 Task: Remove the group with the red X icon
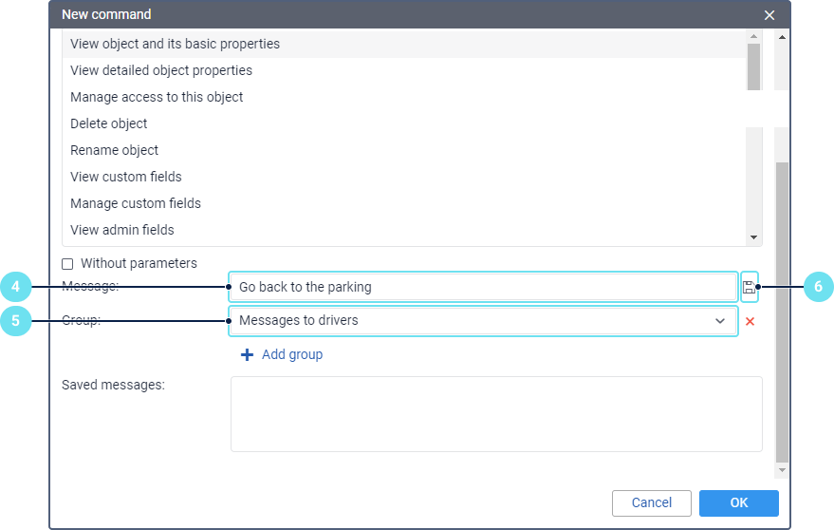coord(750,321)
